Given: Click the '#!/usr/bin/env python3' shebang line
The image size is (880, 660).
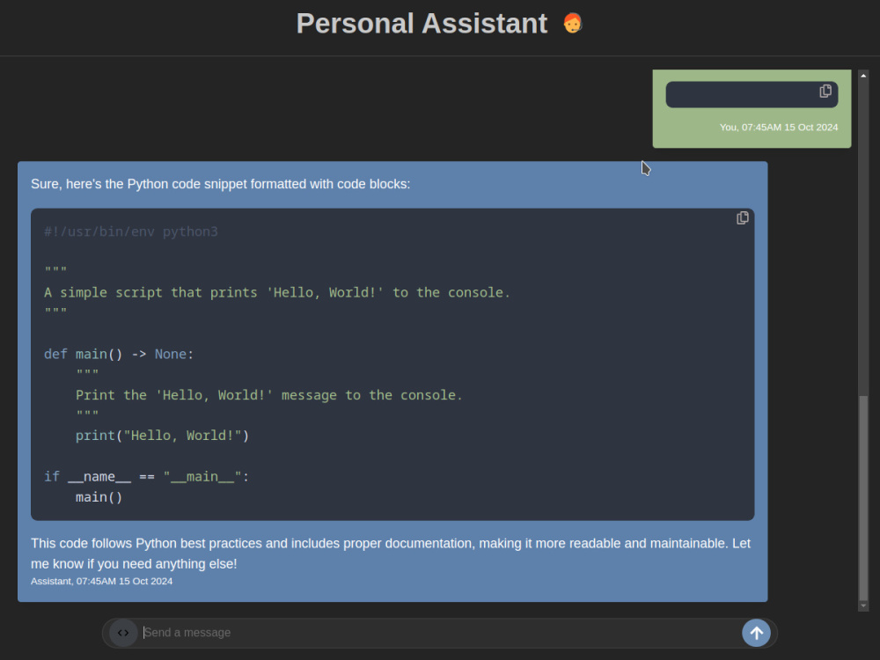Looking at the screenshot, I should 131,231.
